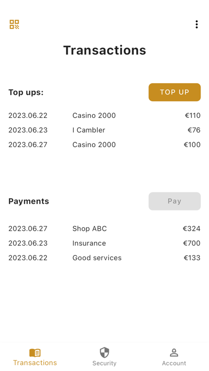Open the I Cambler €76 top-up
This screenshot has height=371, width=209.
(104, 130)
